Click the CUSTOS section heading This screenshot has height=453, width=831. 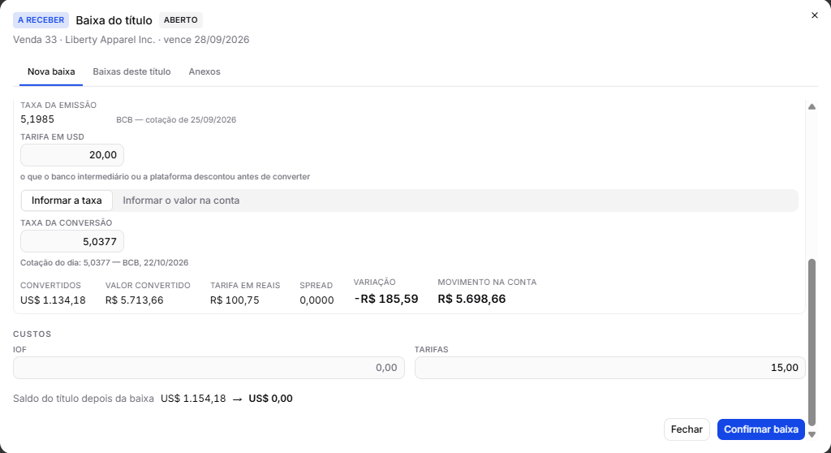[x=32, y=334]
